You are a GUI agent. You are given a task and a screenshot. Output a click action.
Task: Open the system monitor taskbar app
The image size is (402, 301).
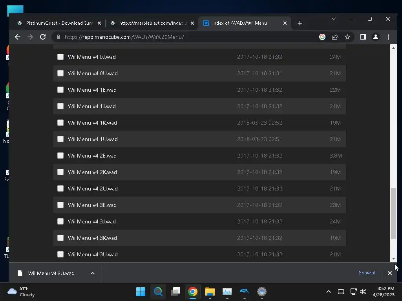(227, 292)
